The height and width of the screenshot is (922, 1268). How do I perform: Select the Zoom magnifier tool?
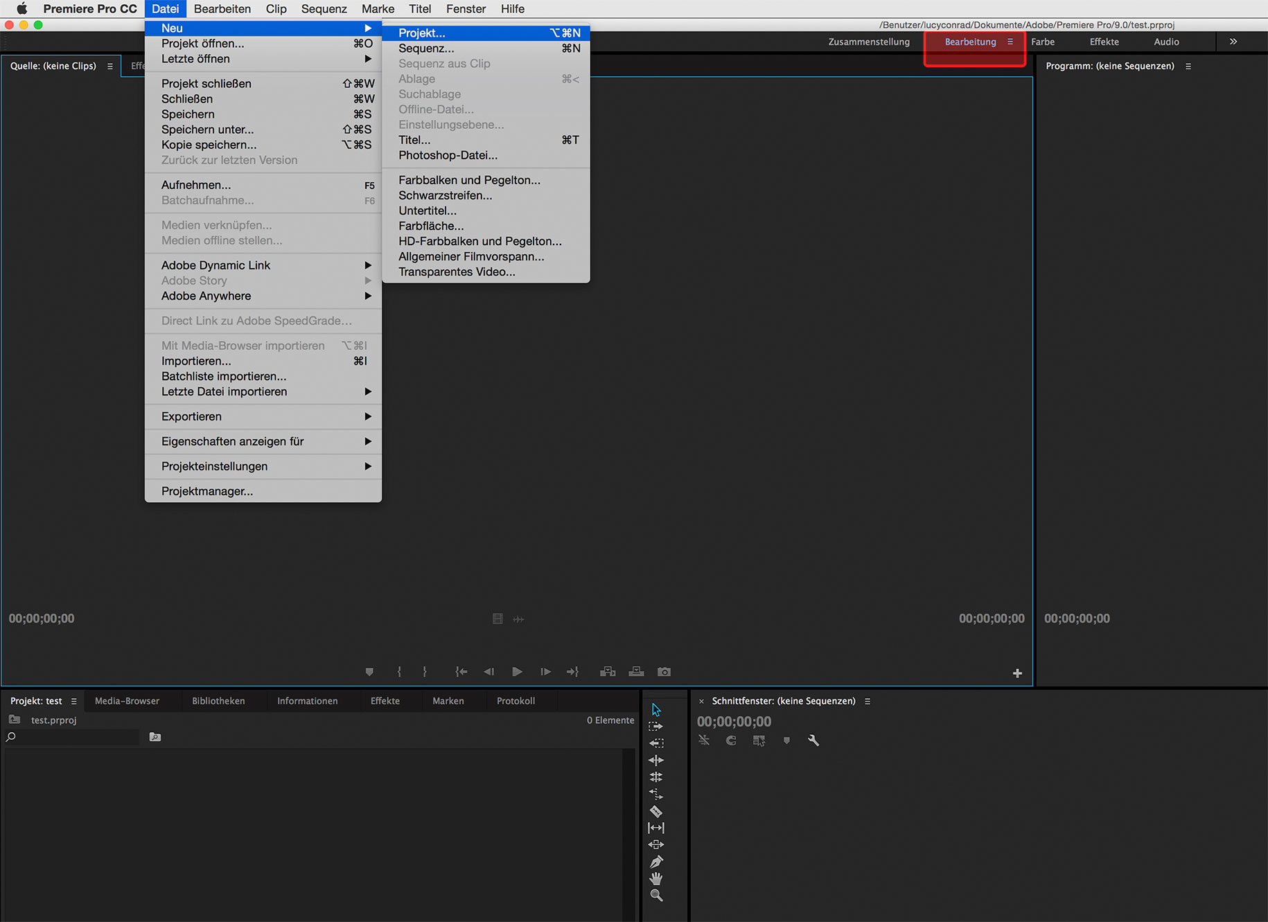[656, 896]
